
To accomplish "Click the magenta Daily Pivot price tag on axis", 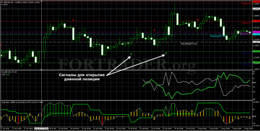I will tap(256, 32).
